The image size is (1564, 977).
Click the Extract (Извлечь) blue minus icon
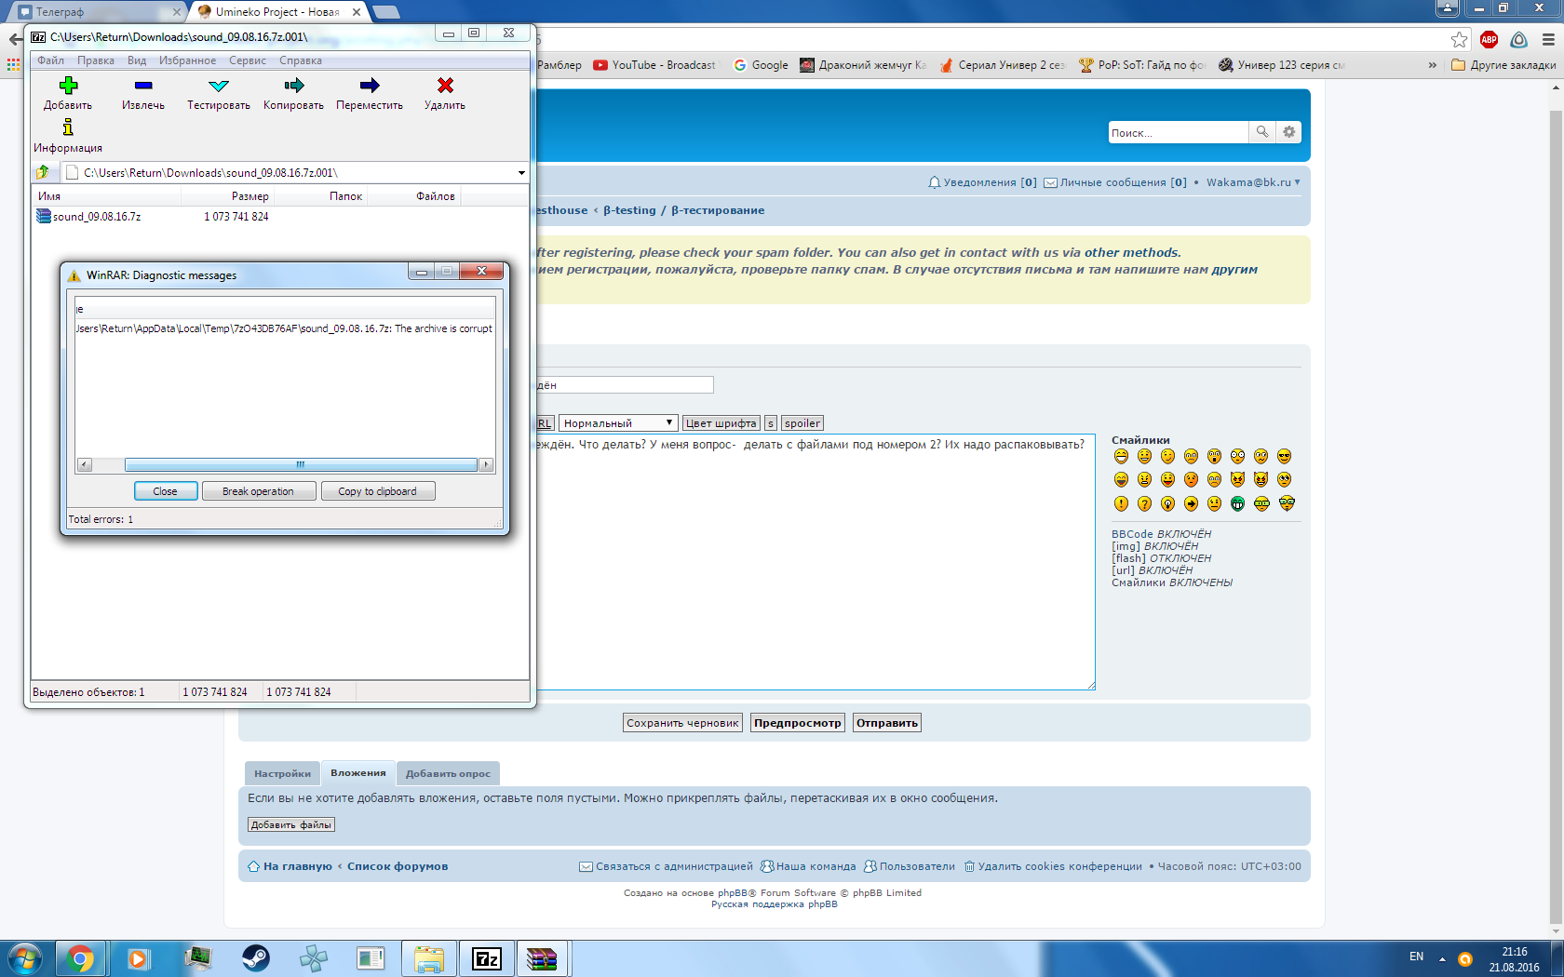point(142,86)
